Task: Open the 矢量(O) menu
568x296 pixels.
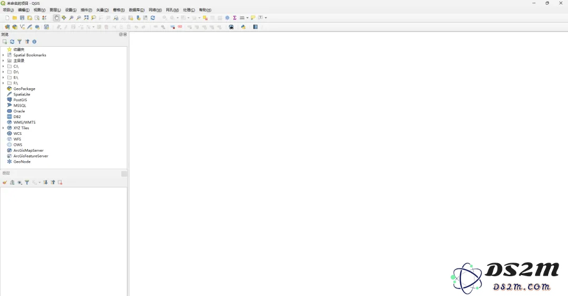Action: coord(103,10)
